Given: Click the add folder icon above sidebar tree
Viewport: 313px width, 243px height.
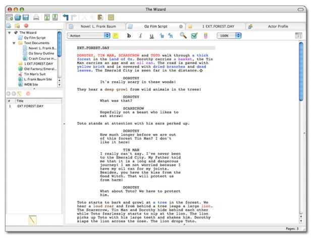Looking at the screenshot, I should tap(17, 26).
